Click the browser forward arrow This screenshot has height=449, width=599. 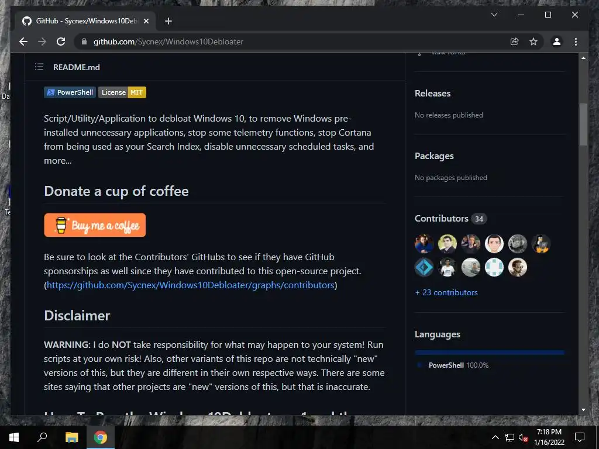(x=42, y=42)
